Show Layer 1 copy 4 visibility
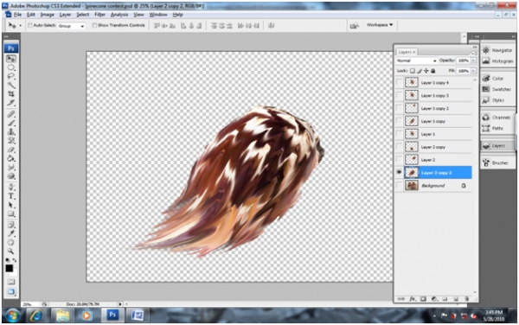Image resolution: width=519 pixels, height=325 pixels. pyautogui.click(x=399, y=83)
